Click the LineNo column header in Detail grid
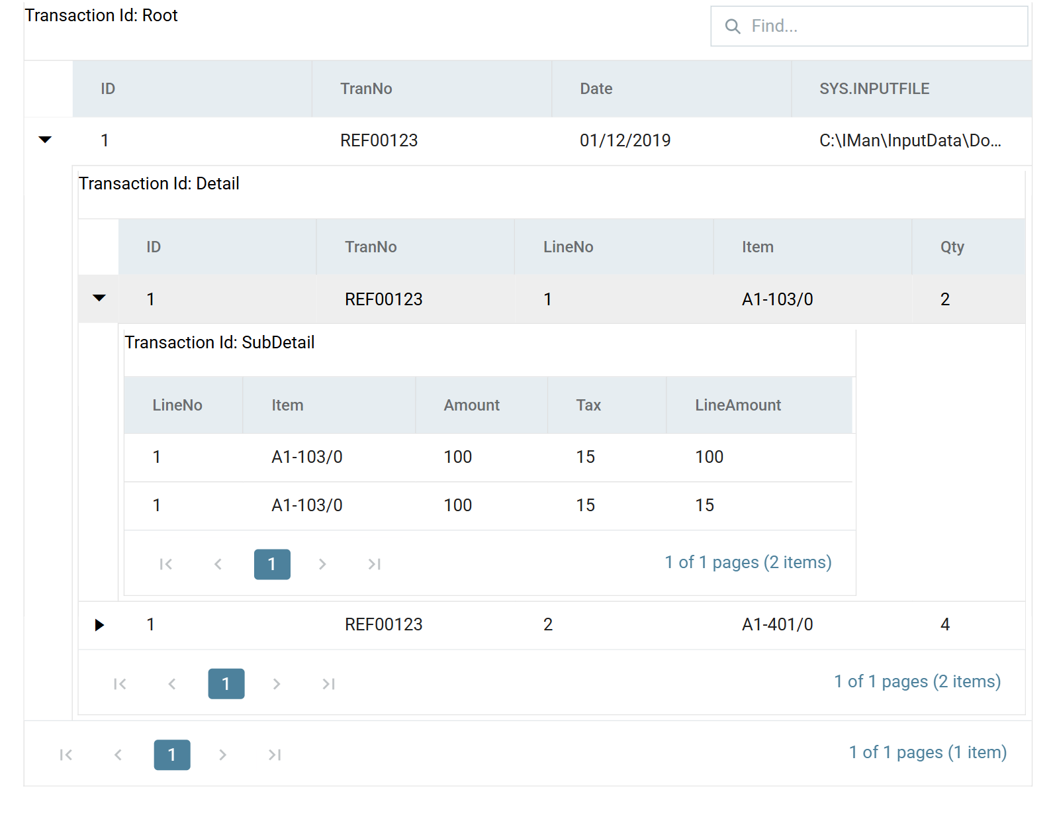 [x=614, y=247]
